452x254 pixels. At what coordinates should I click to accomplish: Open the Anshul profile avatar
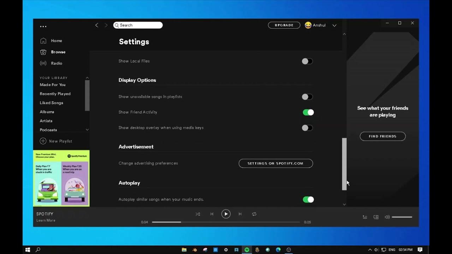click(x=308, y=25)
